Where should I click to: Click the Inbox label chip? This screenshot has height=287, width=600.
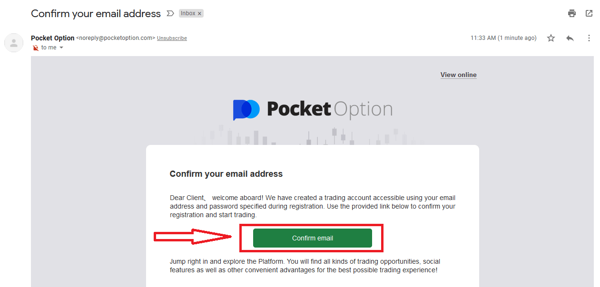(188, 13)
